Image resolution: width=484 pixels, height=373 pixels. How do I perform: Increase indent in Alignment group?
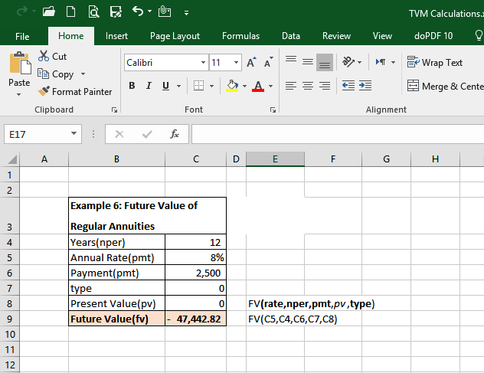tap(365, 86)
